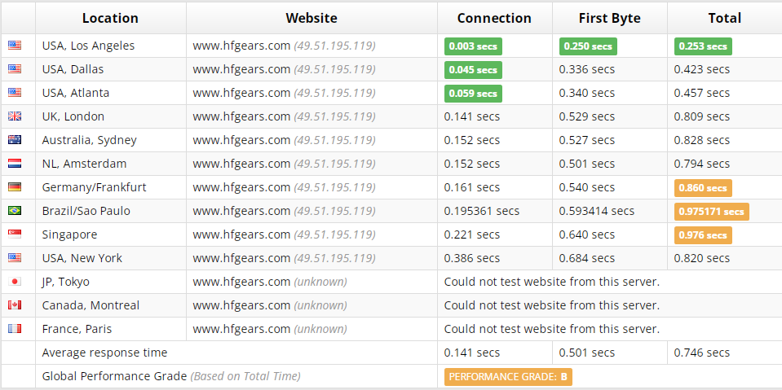Click www.hfgears.com in the Paris row

point(241,329)
